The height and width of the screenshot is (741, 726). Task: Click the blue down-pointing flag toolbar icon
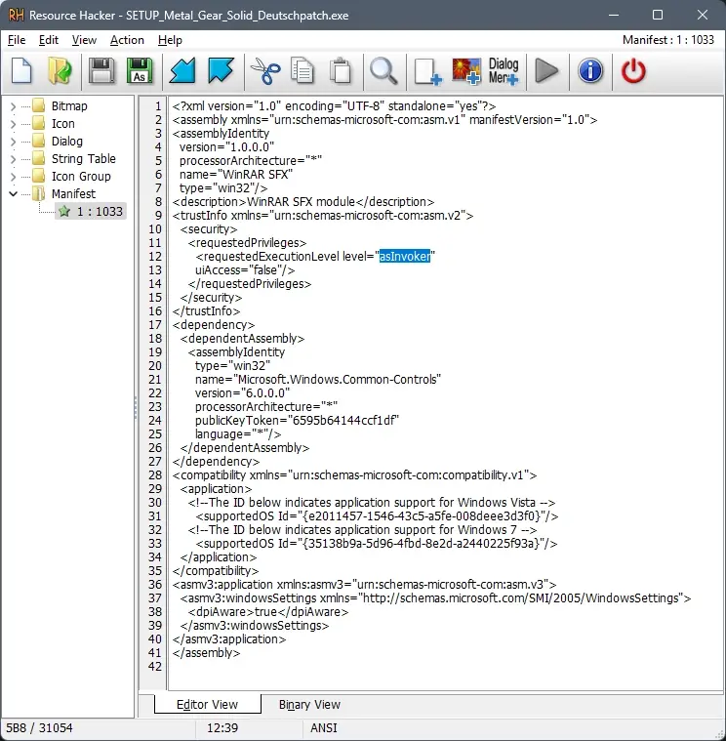[x=221, y=71]
